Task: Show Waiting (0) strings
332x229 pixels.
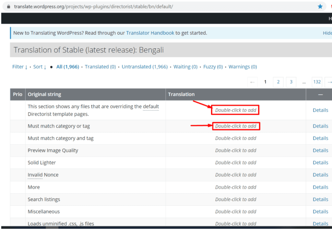Action: tap(185, 67)
